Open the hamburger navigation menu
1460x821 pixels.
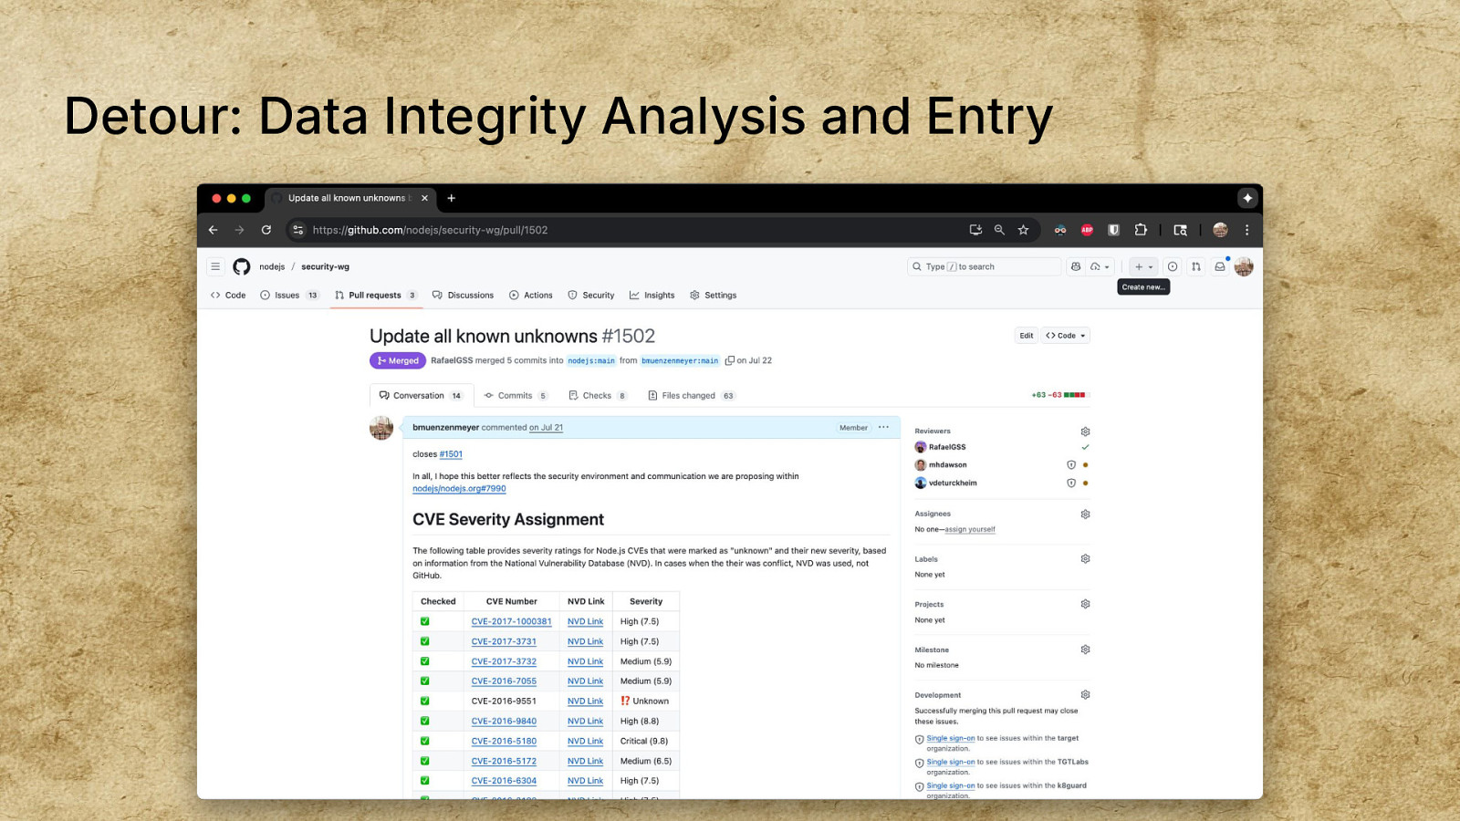coord(215,266)
